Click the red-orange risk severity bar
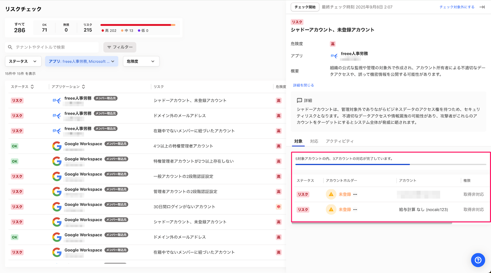 [x=138, y=25]
